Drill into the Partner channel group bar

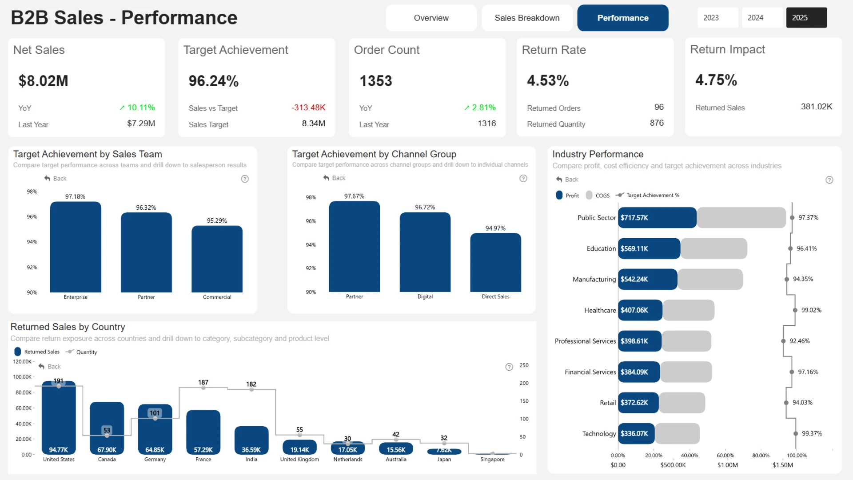point(355,247)
